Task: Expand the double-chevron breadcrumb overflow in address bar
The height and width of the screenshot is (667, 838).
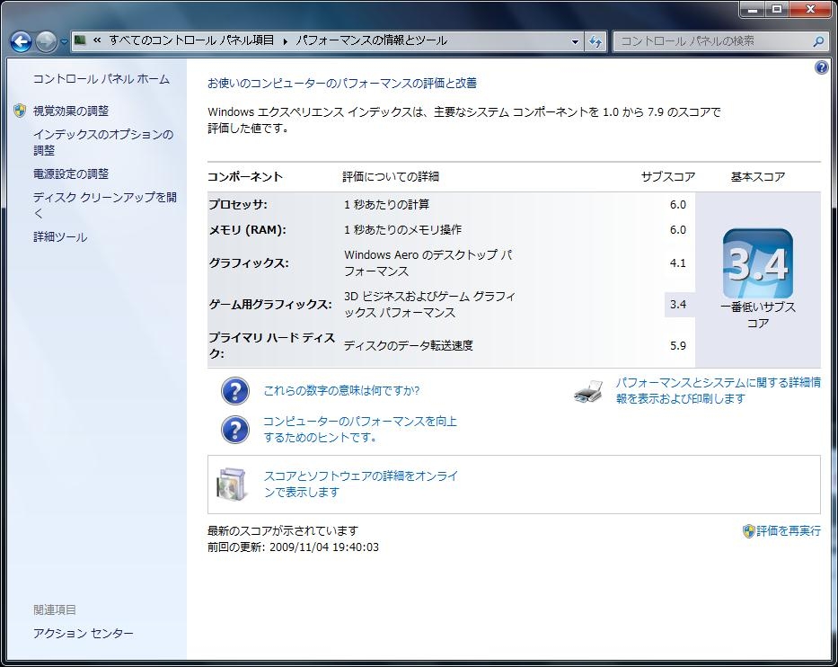Action: pyautogui.click(x=97, y=40)
